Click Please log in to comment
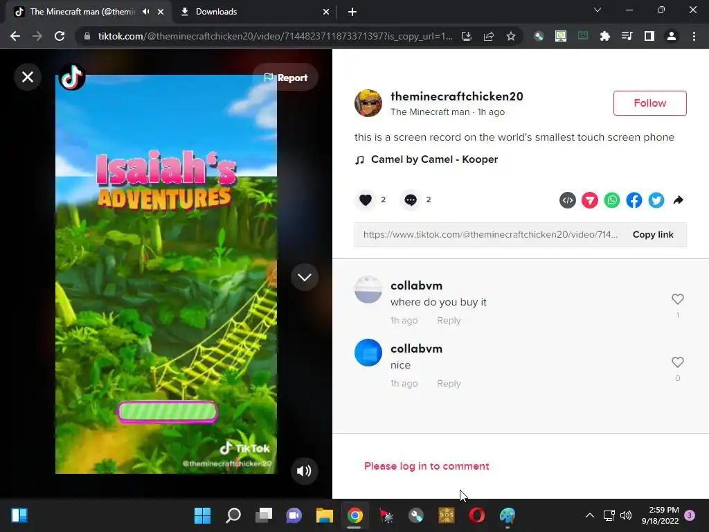This screenshot has height=532, width=709. click(x=427, y=466)
